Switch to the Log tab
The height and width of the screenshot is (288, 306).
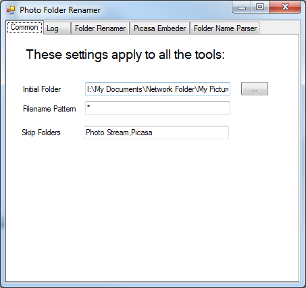[57, 28]
